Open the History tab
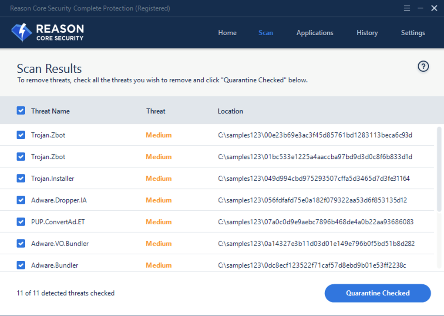 coord(367,33)
